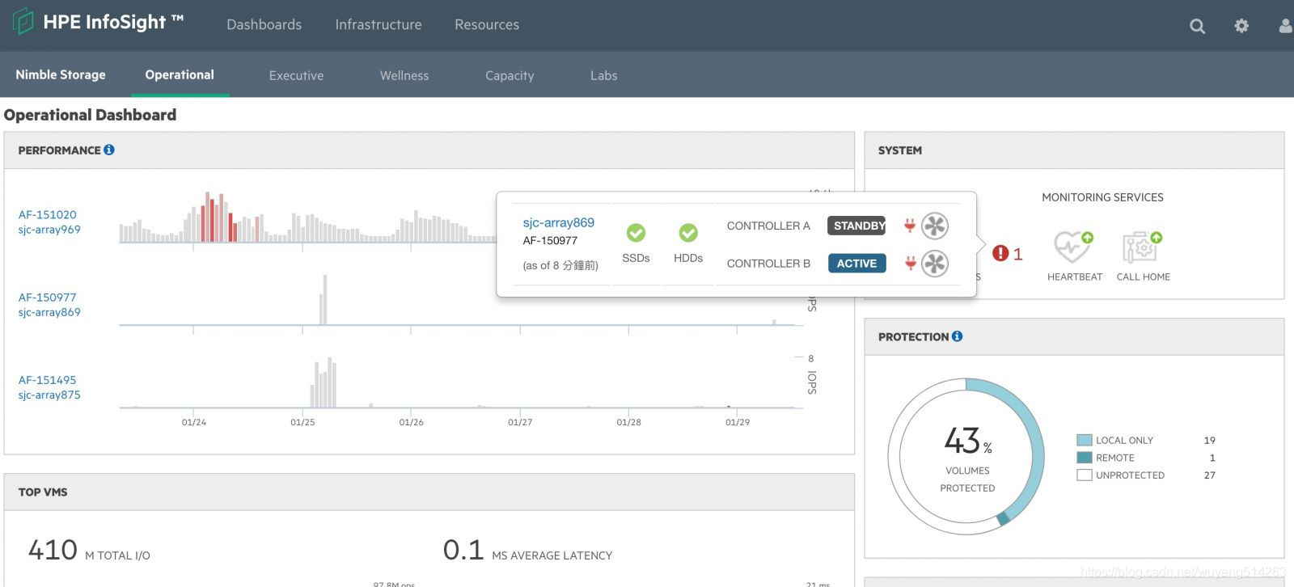Click the 01/27 date axis label
The width and height of the screenshot is (1294, 587).
pyautogui.click(x=520, y=422)
